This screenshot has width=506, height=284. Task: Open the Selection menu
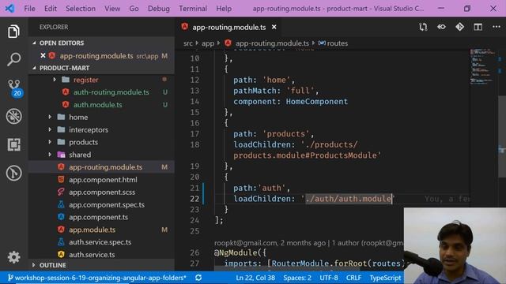coord(81,9)
